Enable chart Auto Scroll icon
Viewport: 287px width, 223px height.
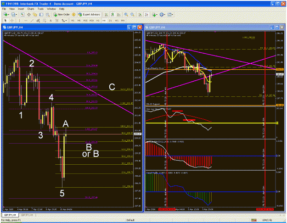coord(140,14)
